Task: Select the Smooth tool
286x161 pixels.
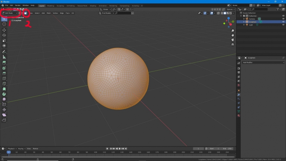Action: (x=4, y=99)
